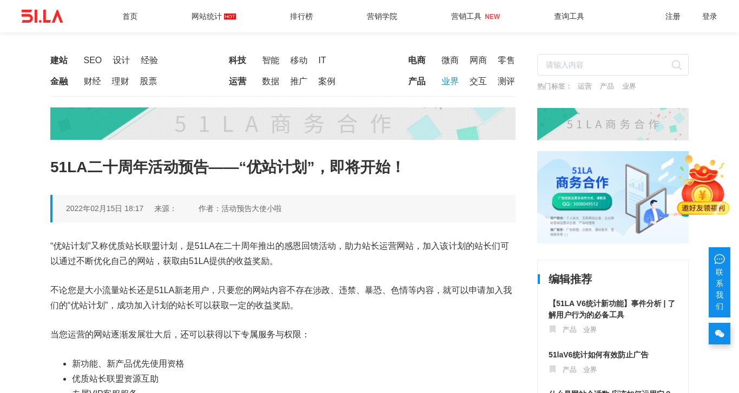Viewport: 739px width, 393px height.
Task: Focus the 请输入内容 search field
Action: (613, 65)
